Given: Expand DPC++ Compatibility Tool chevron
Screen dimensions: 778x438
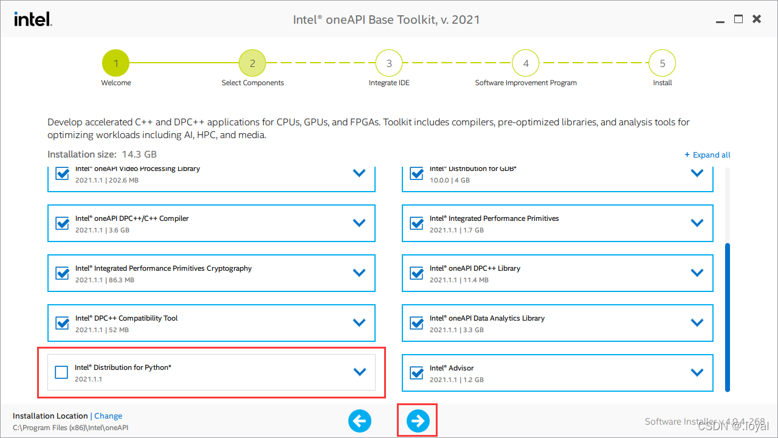Looking at the screenshot, I should point(359,323).
